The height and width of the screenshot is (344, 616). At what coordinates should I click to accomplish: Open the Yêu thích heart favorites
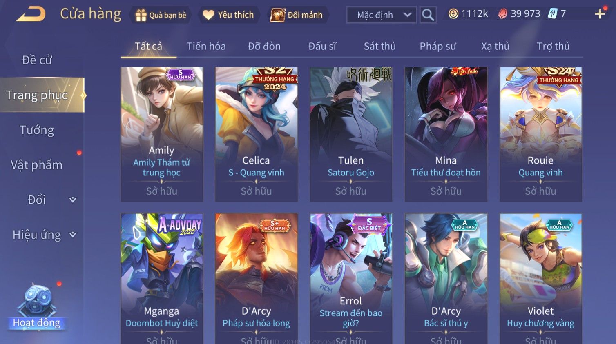[229, 15]
